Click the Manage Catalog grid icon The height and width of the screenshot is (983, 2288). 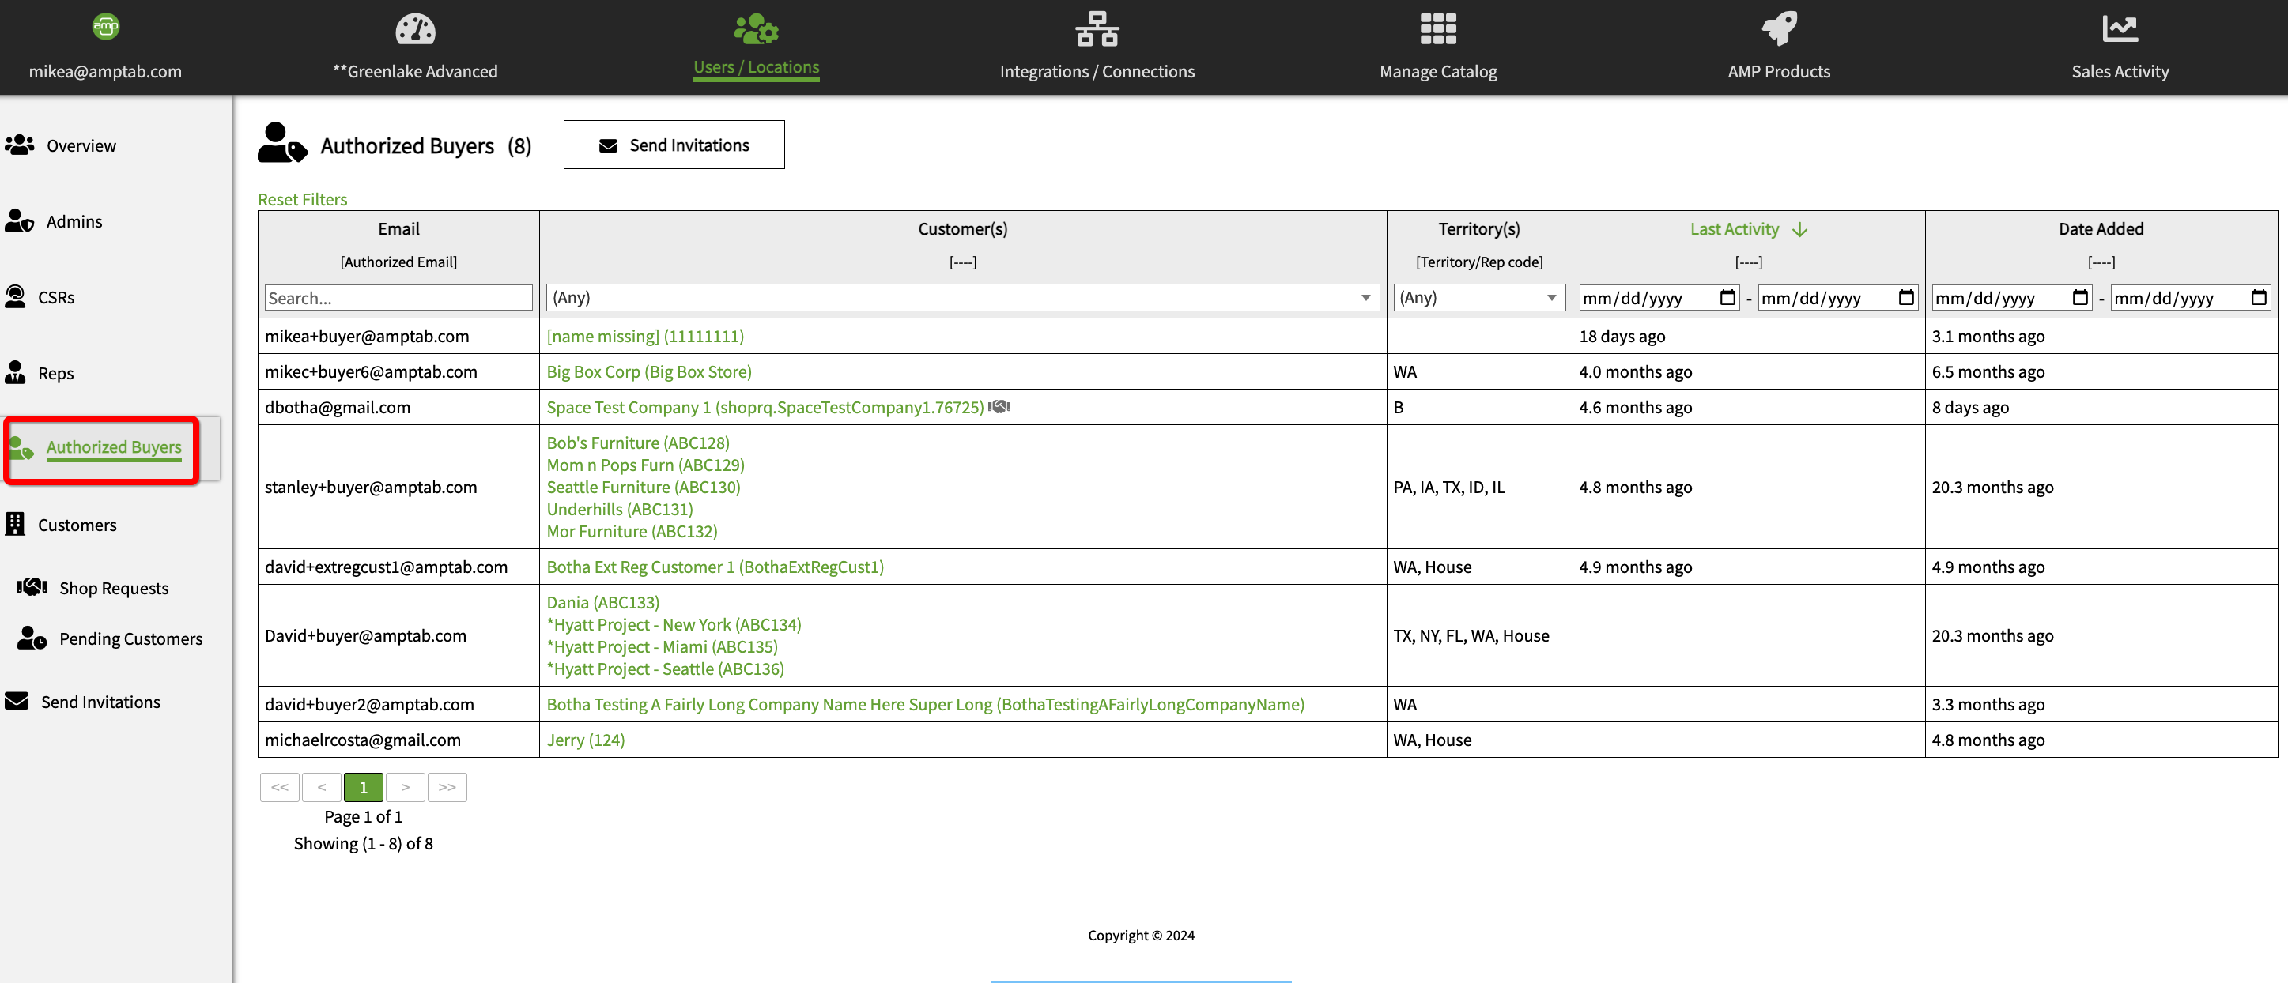pyautogui.click(x=1437, y=29)
